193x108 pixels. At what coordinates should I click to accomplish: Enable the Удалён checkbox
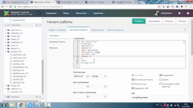[x=160, y=79]
